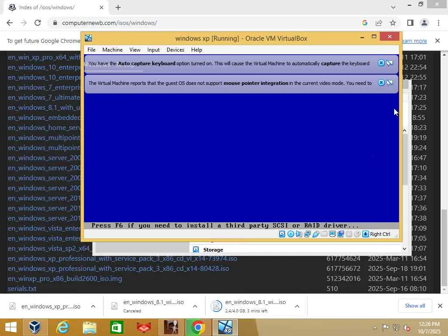Click the Right Ctrl host key label
The width and height of the screenshot is (448, 336).
point(380,234)
